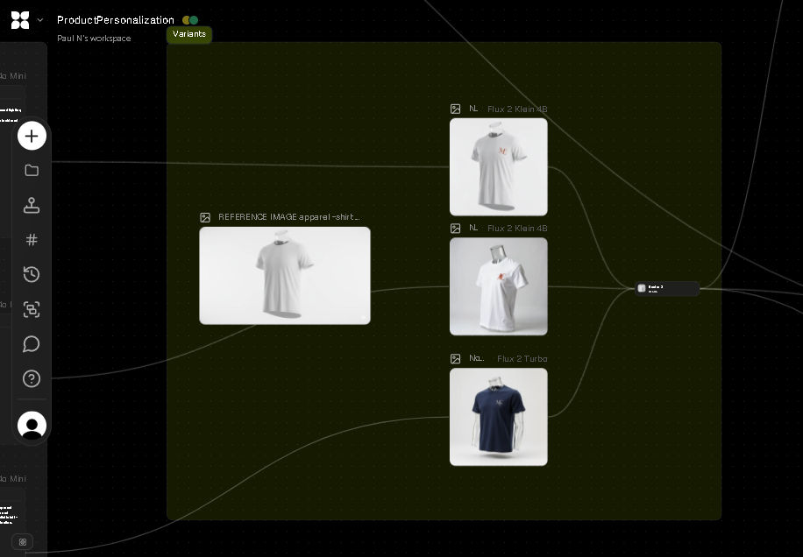Open the chat bubble icon
This screenshot has height=557, width=803.
pyautogui.click(x=32, y=344)
